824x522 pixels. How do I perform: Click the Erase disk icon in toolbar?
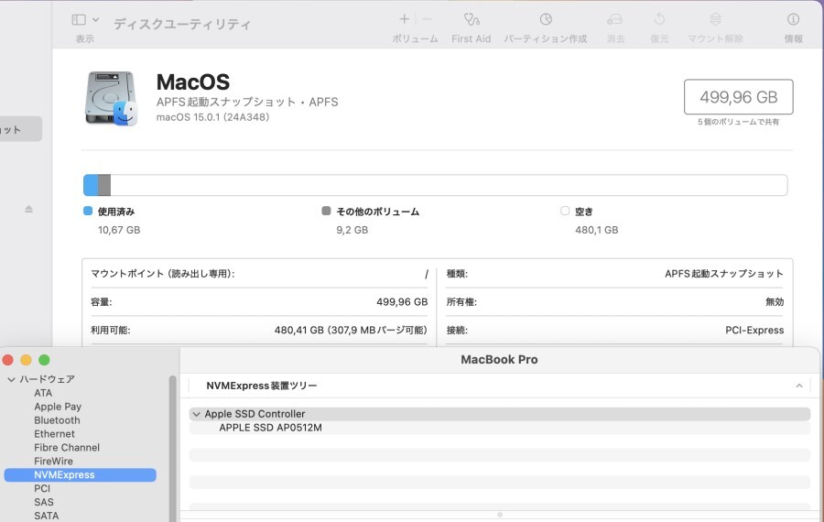(x=615, y=19)
